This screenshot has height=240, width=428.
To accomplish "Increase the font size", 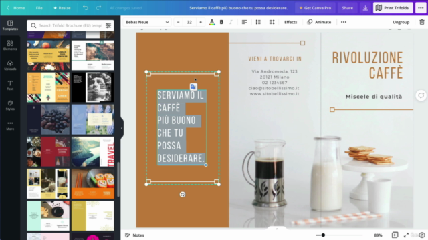I will tap(201, 22).
